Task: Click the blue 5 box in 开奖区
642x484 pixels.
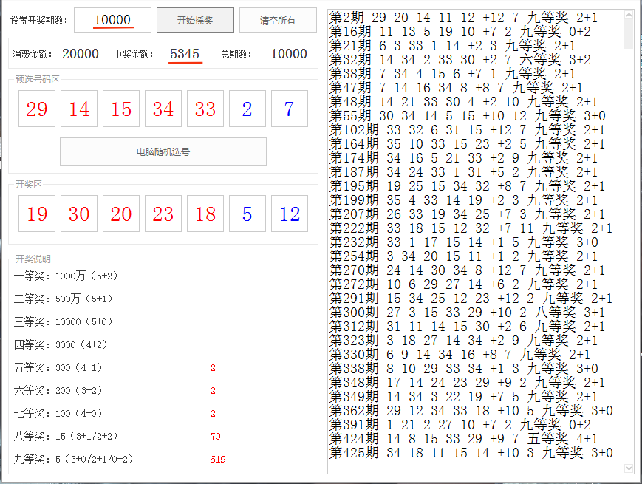Action: point(247,214)
